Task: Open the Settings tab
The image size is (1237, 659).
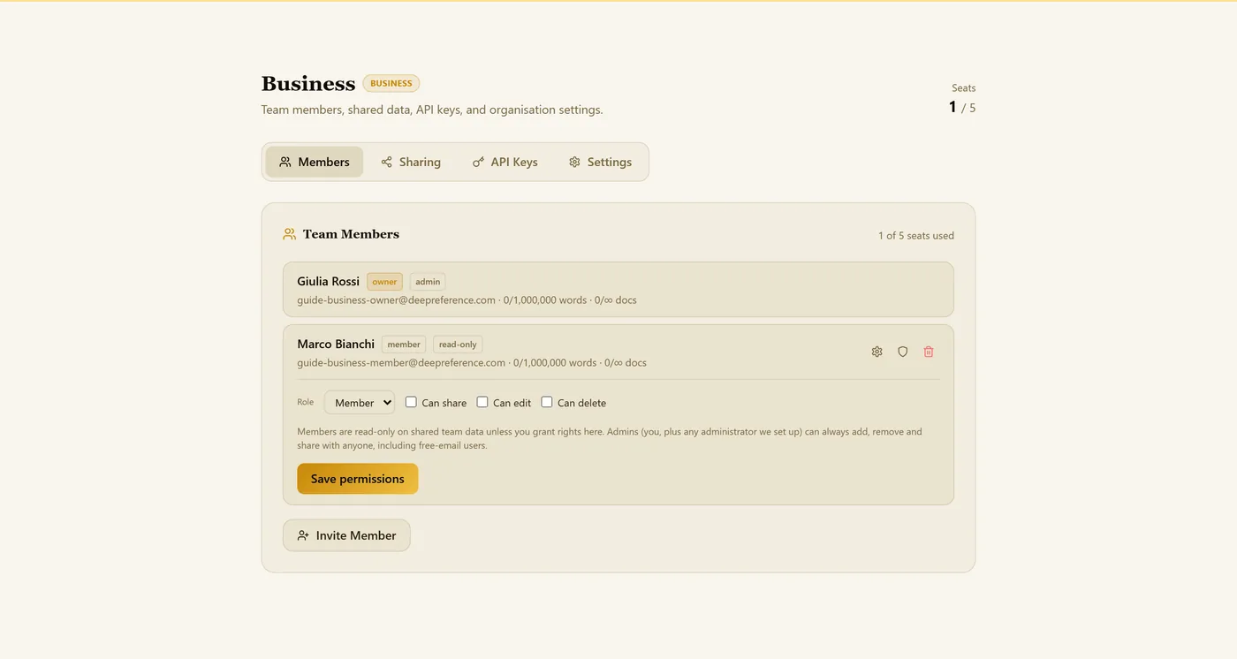Action: 600,162
